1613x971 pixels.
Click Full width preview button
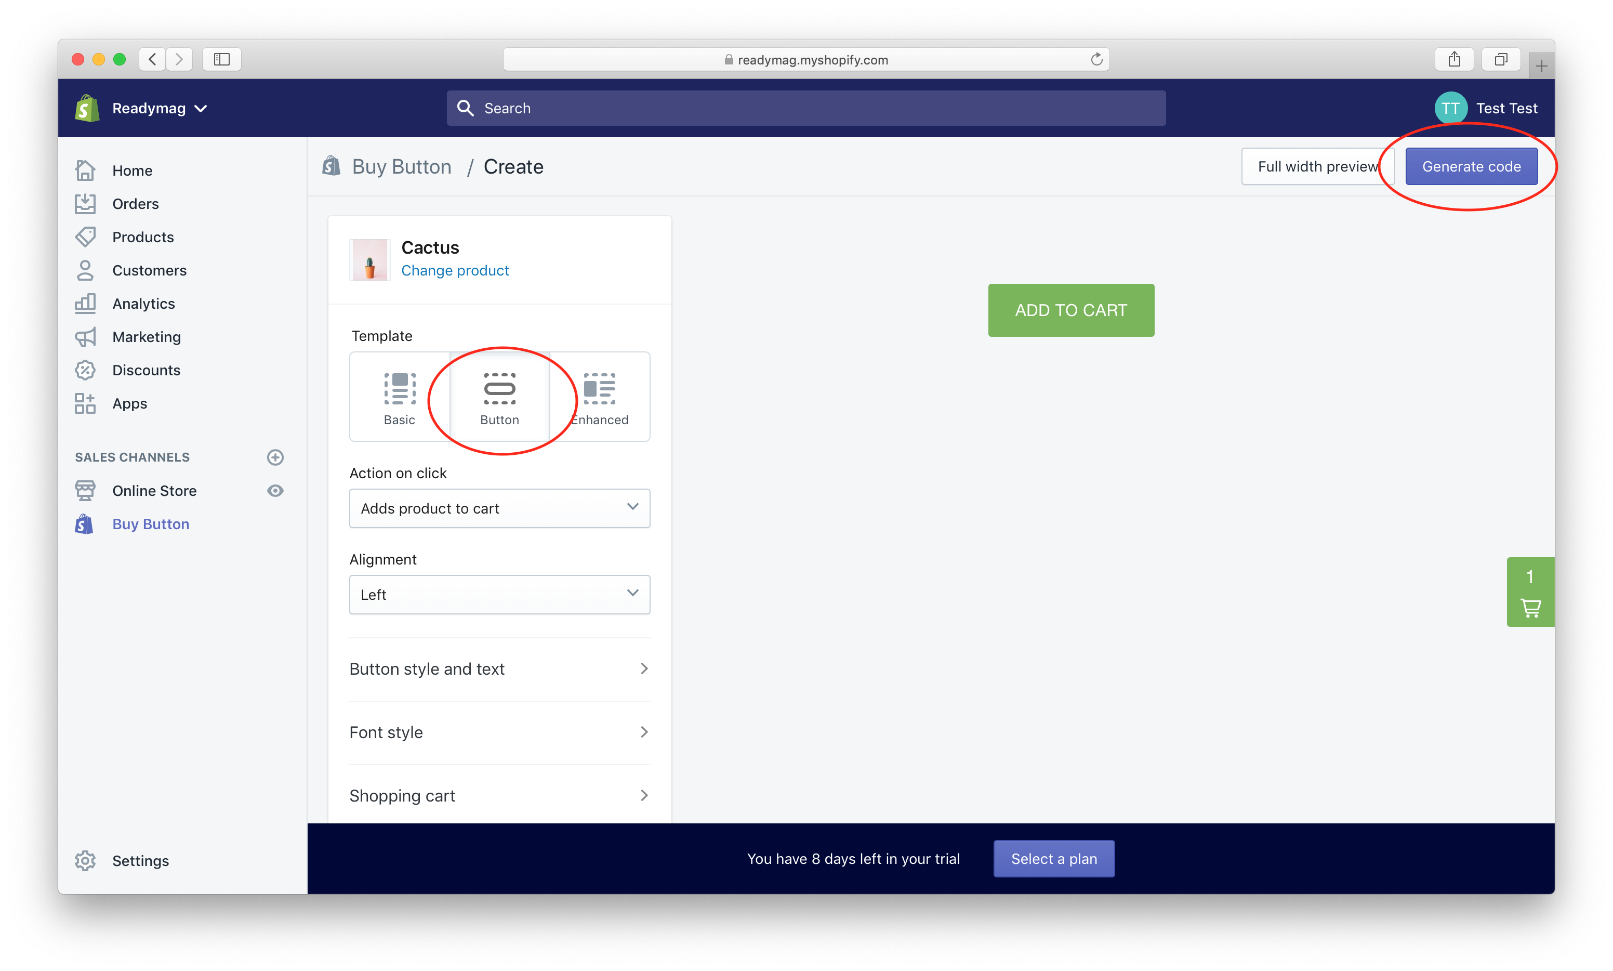1317,166
